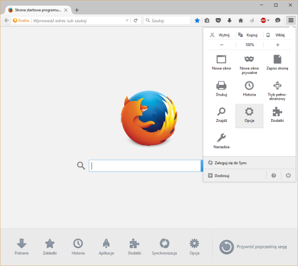The width and height of the screenshot is (298, 266).
Task: Open Dodatki on start page bottom bar
Action: 134,247
